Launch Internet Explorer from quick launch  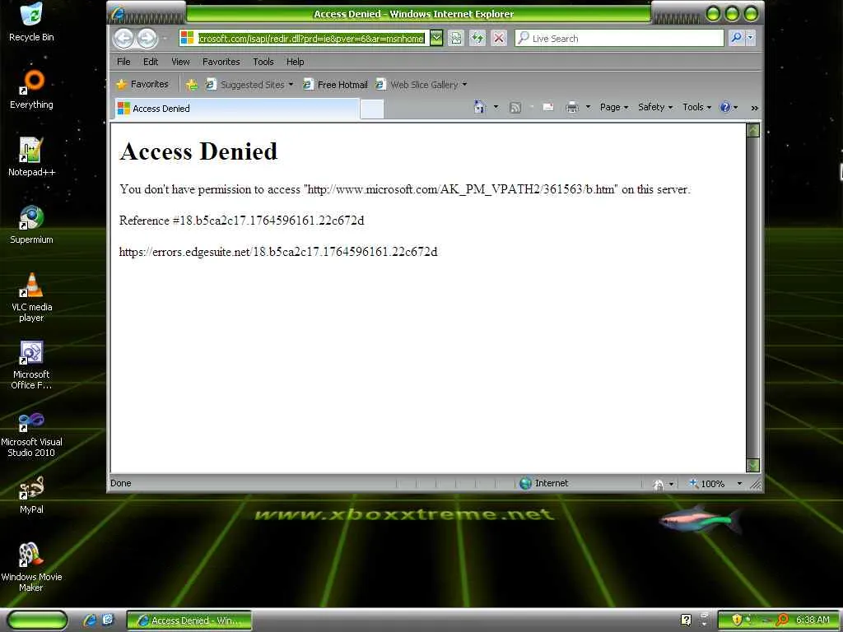[90, 620]
